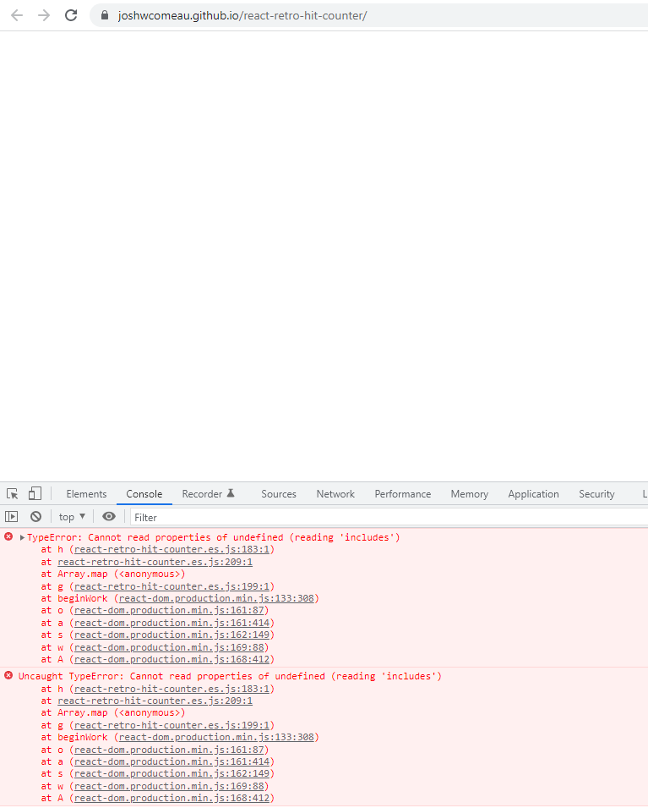The width and height of the screenshot is (648, 808).
Task: Open 162:149 link in first error
Action: 172,635
